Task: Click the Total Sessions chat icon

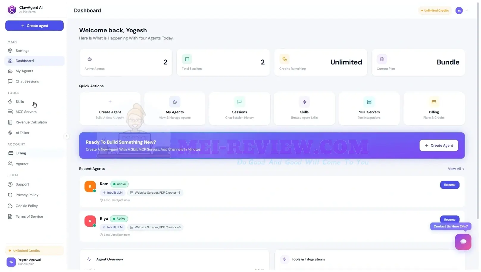Action: (187, 59)
